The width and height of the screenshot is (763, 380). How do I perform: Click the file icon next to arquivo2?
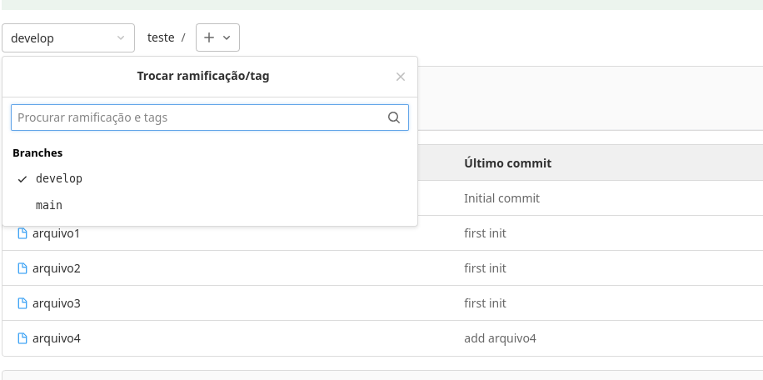click(22, 268)
